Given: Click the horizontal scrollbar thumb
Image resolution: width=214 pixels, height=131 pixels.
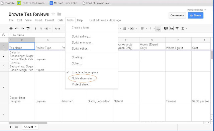Looking at the screenshot, I should [x=28, y=123].
